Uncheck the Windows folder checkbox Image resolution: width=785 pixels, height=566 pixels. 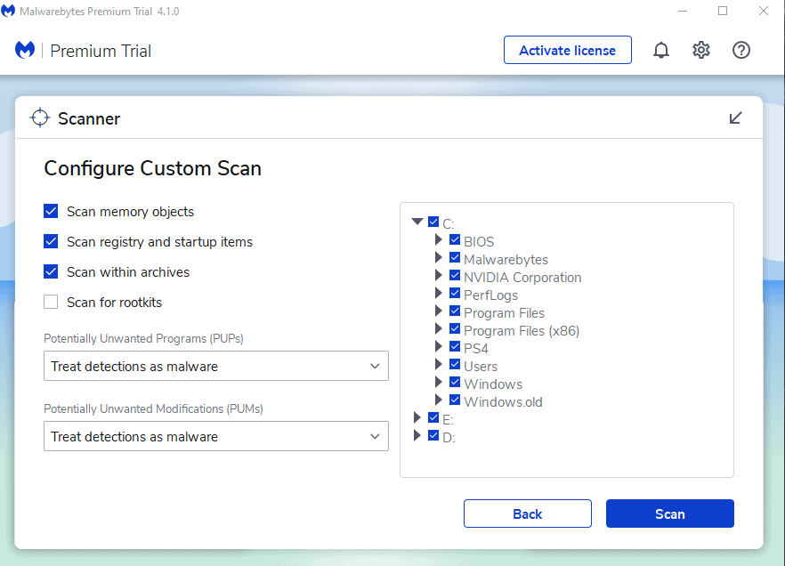coord(455,383)
